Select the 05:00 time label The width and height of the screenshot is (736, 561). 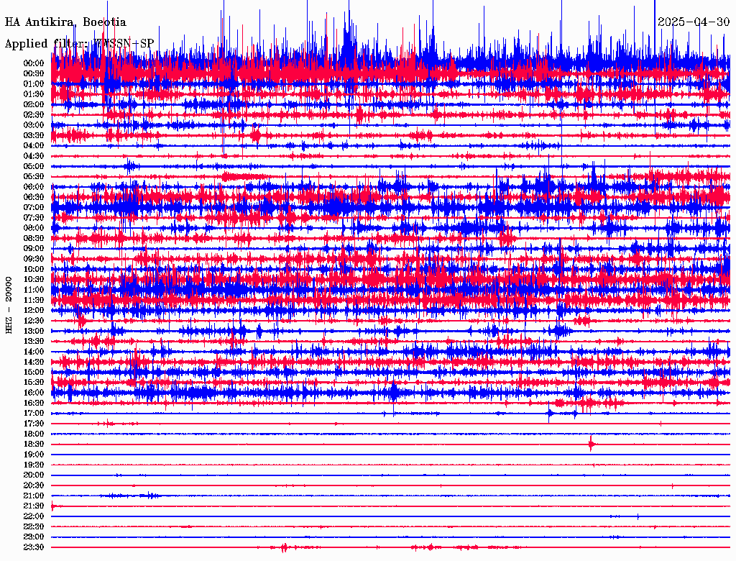click(34, 166)
